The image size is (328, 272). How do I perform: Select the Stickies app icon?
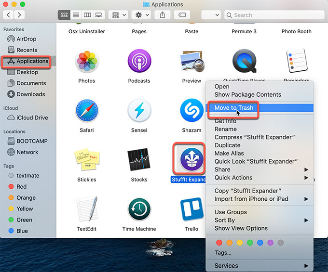[87, 160]
